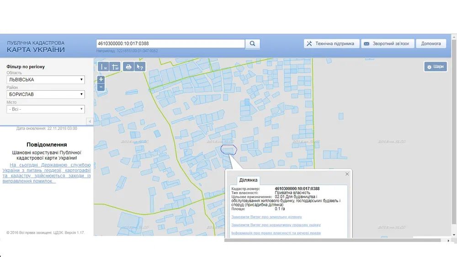The image size is (457, 257).
Task: Zoom in with the plus button
Action: 101,80
